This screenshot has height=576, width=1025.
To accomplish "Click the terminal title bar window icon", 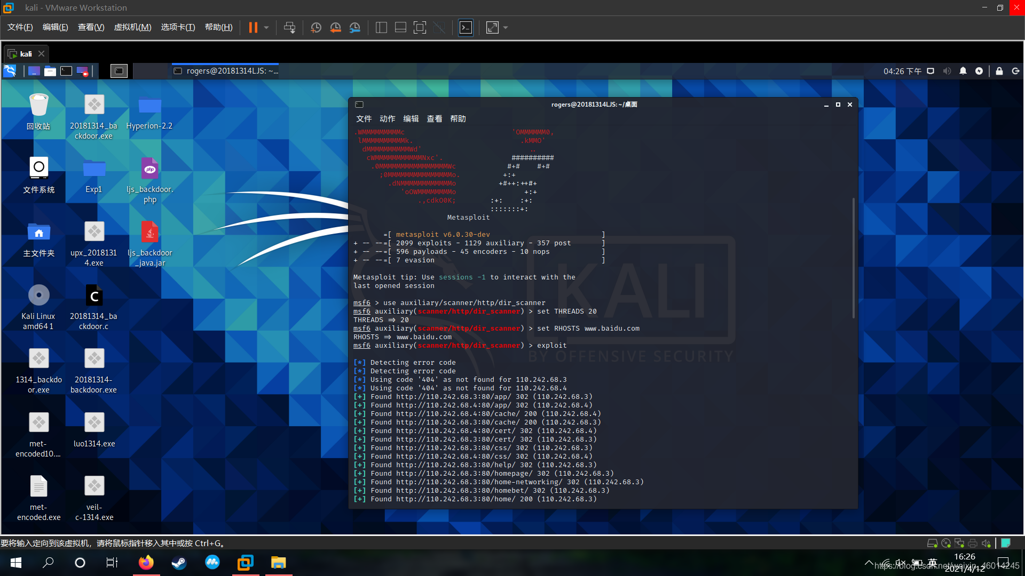I will (x=359, y=105).
